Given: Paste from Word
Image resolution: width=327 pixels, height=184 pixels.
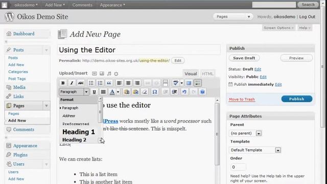Looking at the screenshot, I should tap(135, 92).
